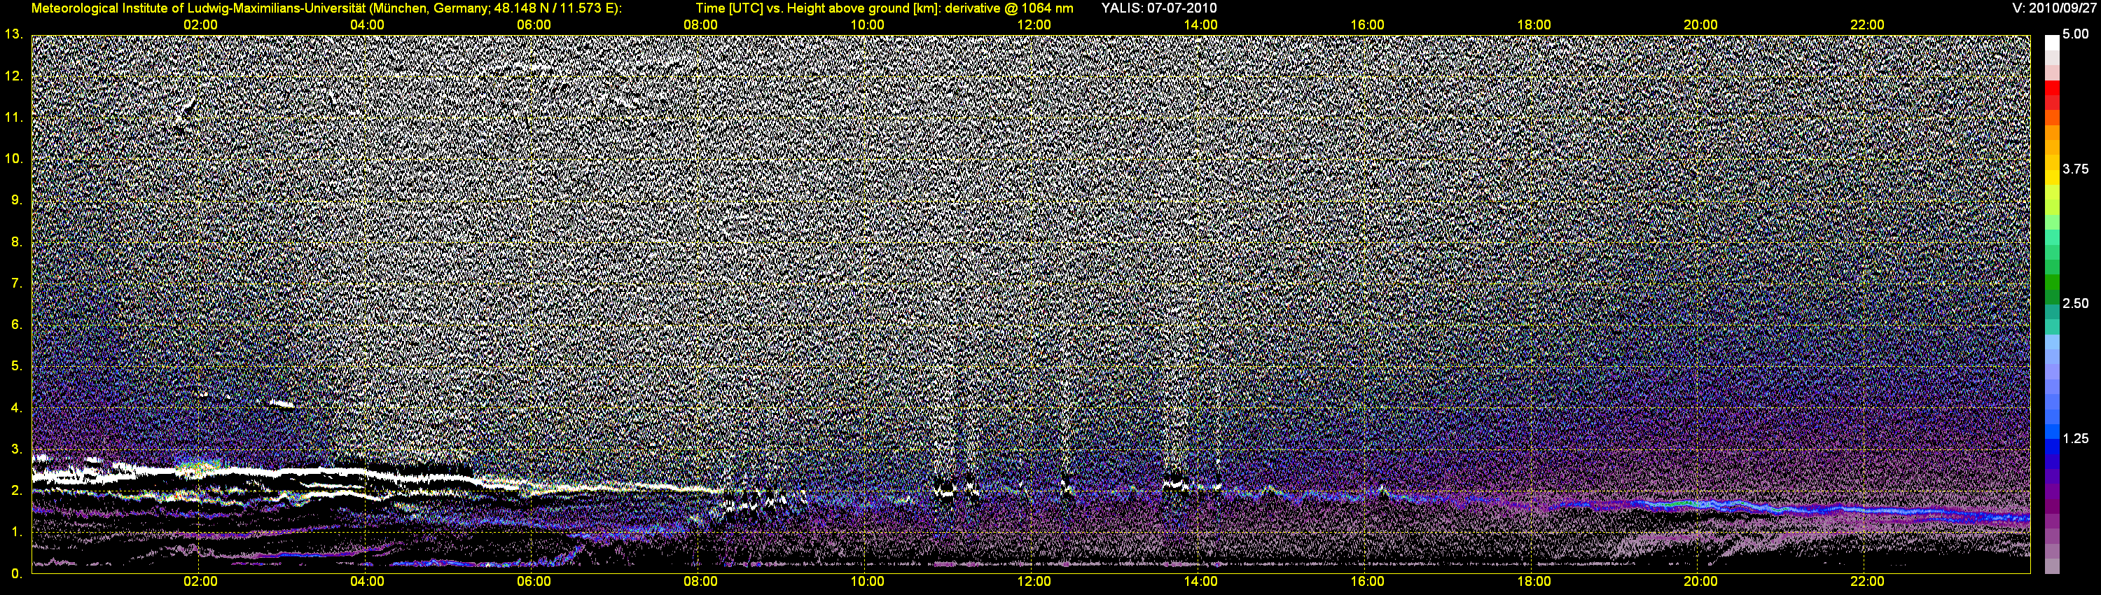Click 08:00 on the upper time axis
This screenshot has width=2101, height=595.
click(x=700, y=24)
